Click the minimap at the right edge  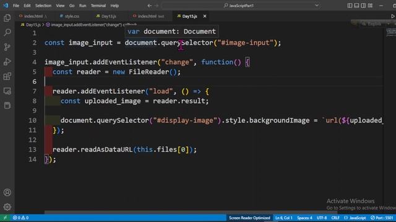tap(390, 33)
